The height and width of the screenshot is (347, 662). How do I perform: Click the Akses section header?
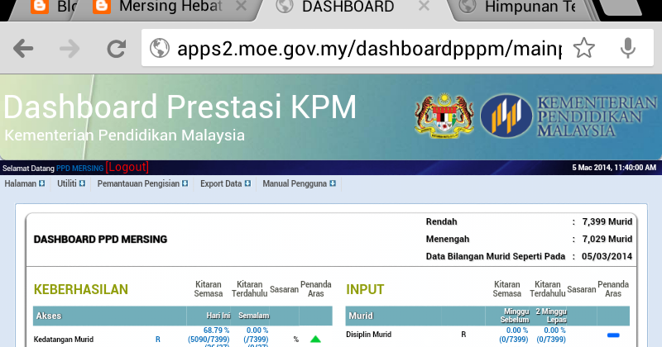pos(49,316)
